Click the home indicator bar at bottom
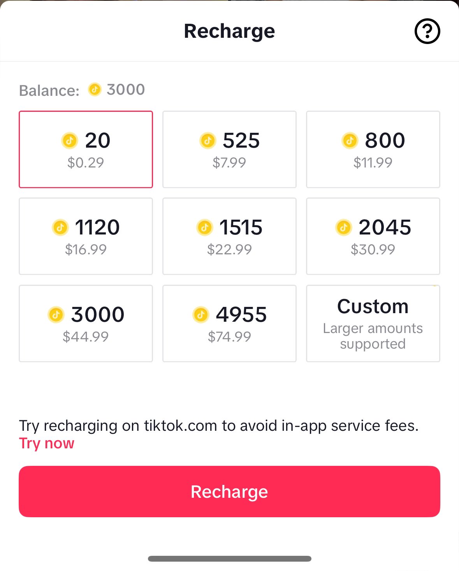459x571 pixels. [229, 558]
